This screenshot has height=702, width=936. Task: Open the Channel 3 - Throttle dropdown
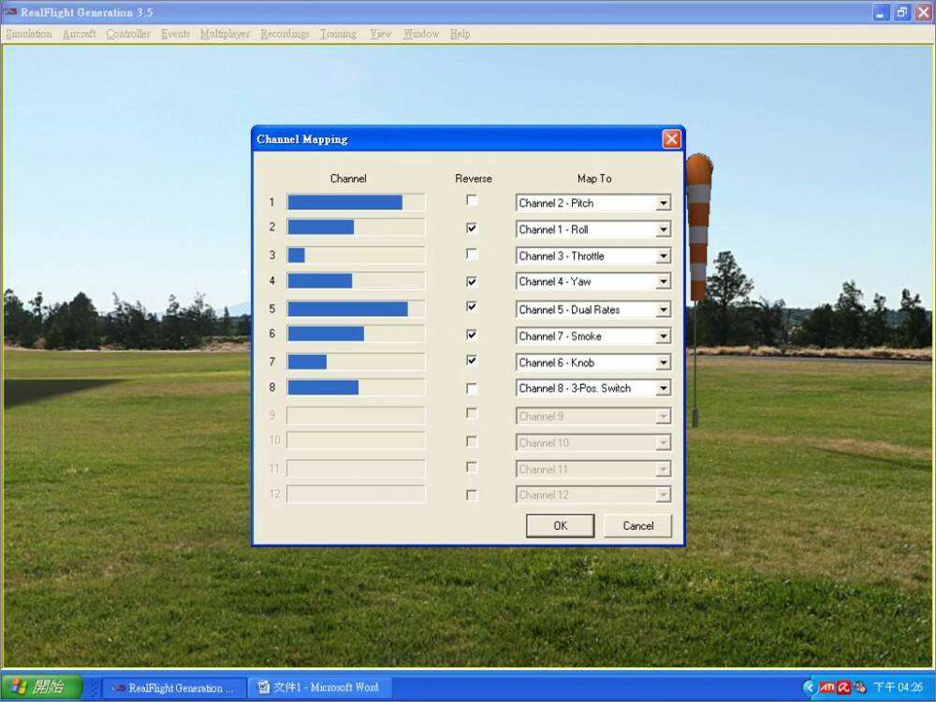click(664, 255)
